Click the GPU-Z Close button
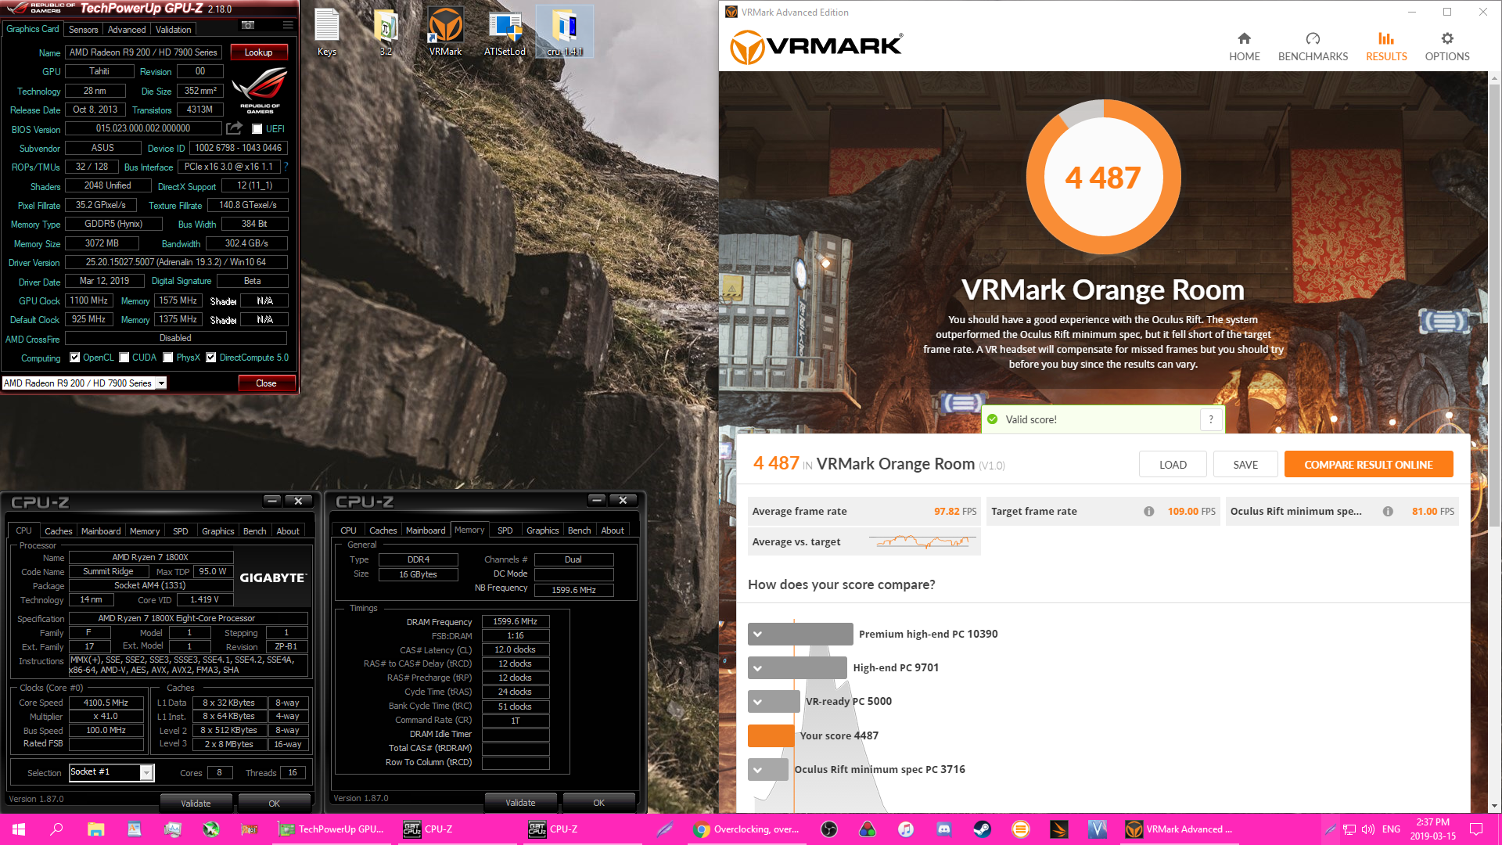The image size is (1502, 845). pos(266,383)
